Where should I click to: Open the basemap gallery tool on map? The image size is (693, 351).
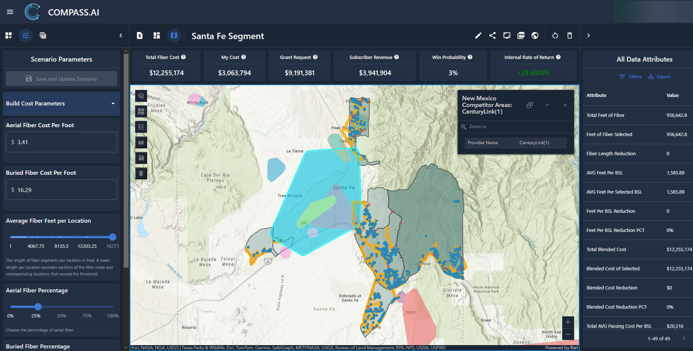point(141,111)
